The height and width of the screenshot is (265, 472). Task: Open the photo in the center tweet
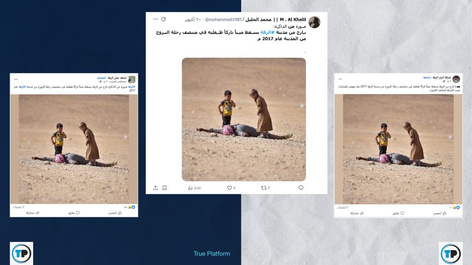click(x=244, y=119)
